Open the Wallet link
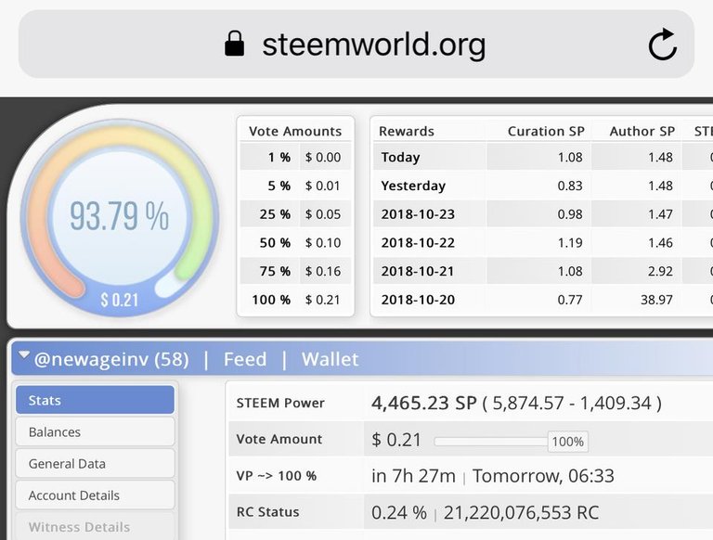Viewport: 713px width, 540px height. (x=330, y=359)
